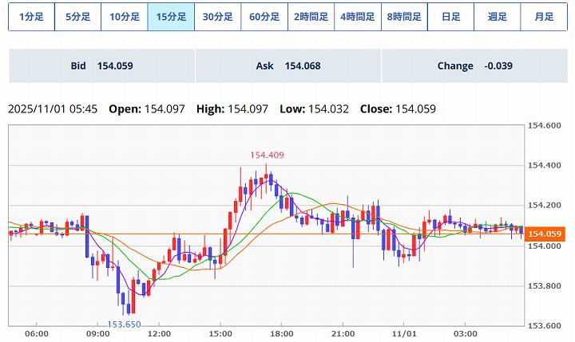Image resolution: width=575 pixels, height=342 pixels.
Task: Choose the 30分足 interval tab
Action: (x=218, y=17)
